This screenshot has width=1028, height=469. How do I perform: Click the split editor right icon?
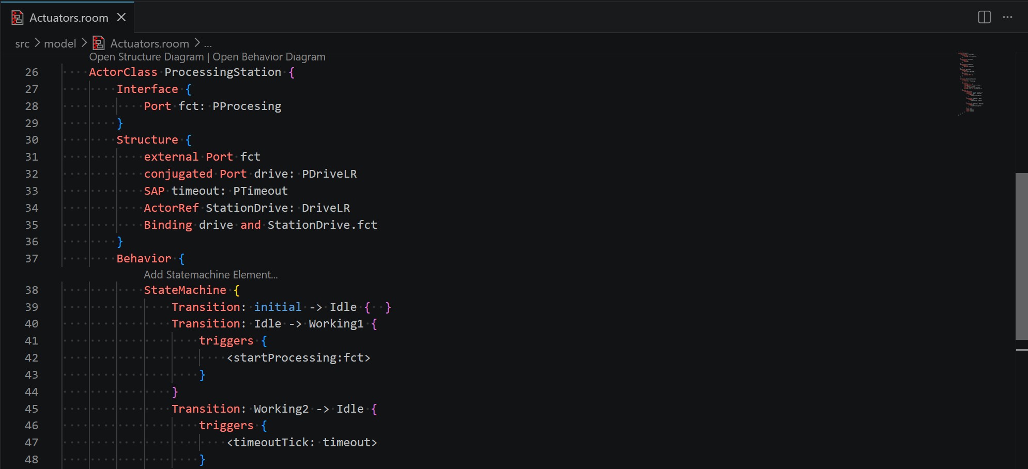tap(984, 17)
